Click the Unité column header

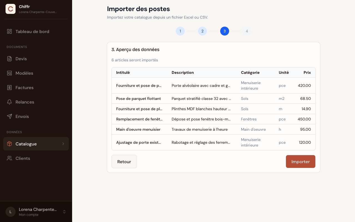coord(284,72)
